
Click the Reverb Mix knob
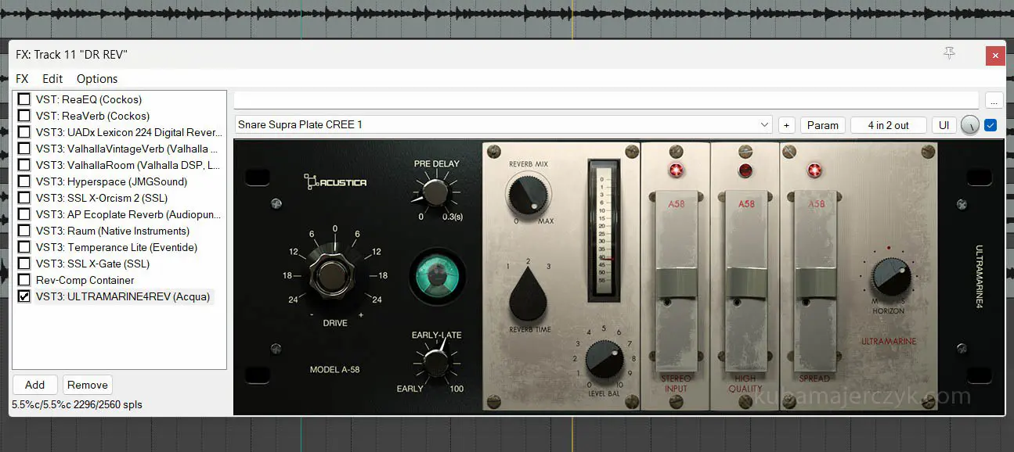(529, 195)
